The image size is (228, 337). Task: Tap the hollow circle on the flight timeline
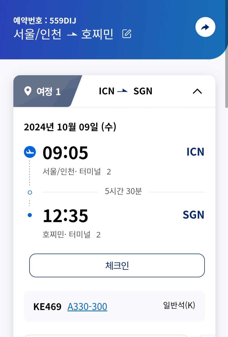click(x=30, y=192)
